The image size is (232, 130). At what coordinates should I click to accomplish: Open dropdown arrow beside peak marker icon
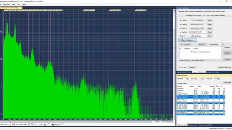(64, 124)
